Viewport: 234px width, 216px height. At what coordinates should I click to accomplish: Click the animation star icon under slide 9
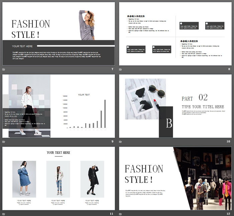tap(4, 142)
